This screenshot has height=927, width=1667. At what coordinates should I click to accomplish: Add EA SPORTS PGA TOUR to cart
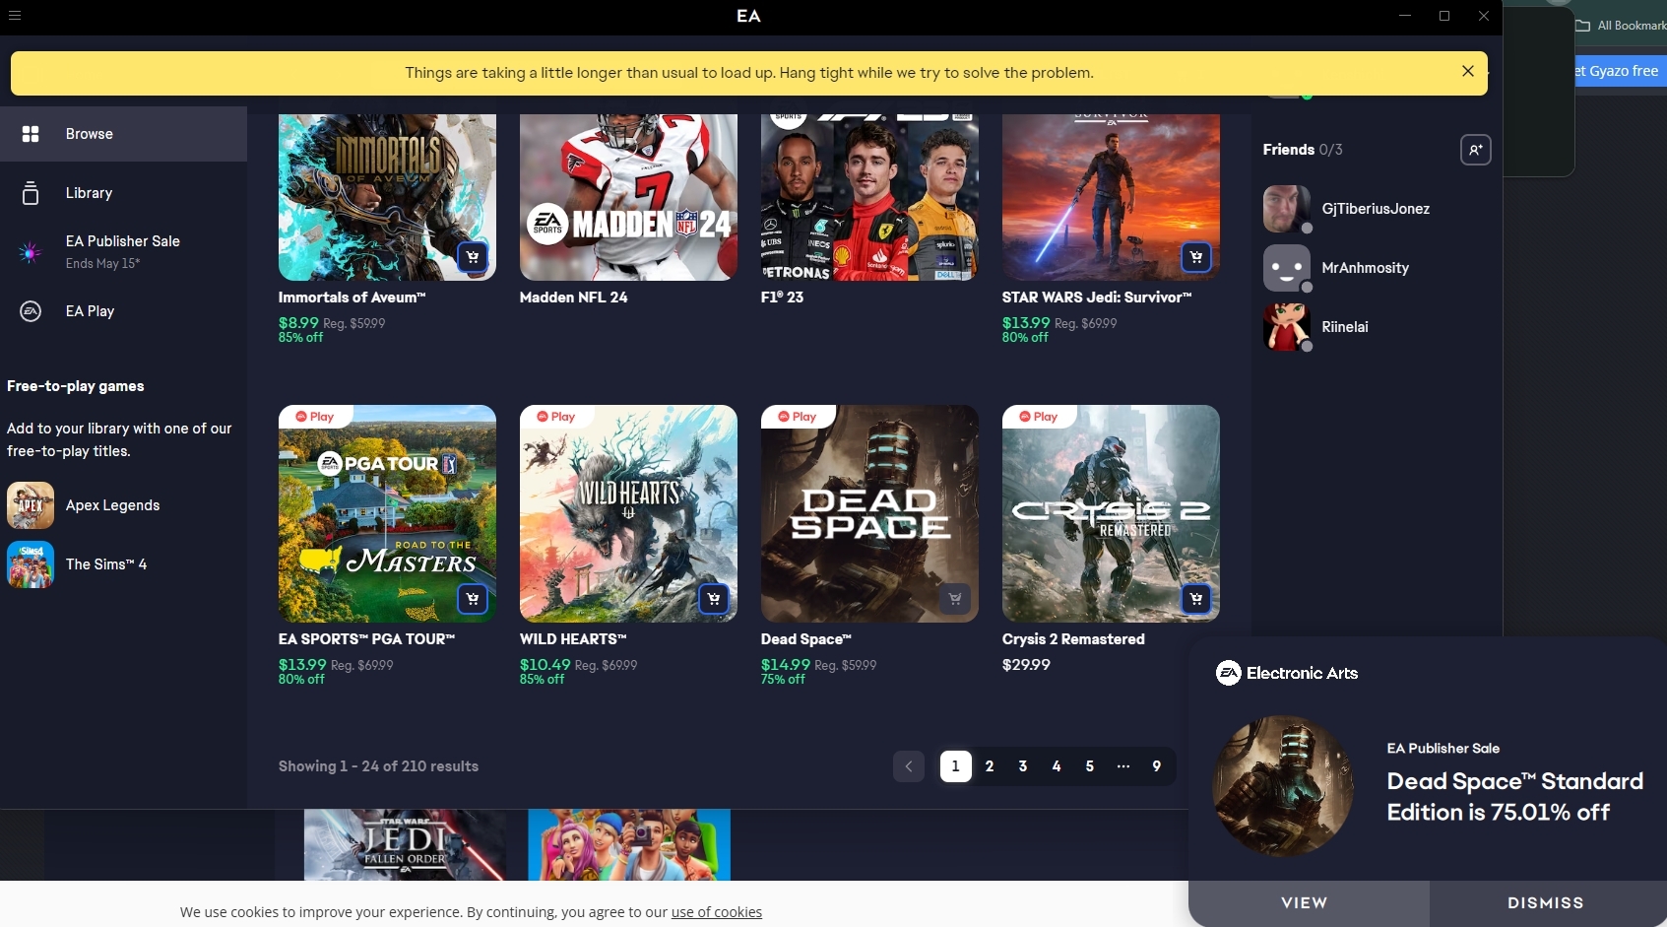(x=473, y=599)
